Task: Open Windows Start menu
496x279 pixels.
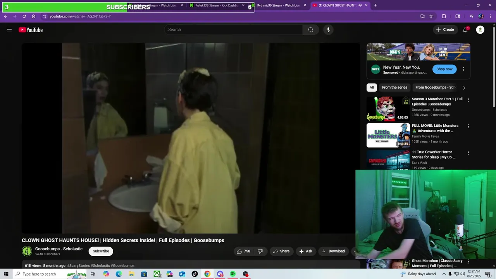Action: pos(6,274)
